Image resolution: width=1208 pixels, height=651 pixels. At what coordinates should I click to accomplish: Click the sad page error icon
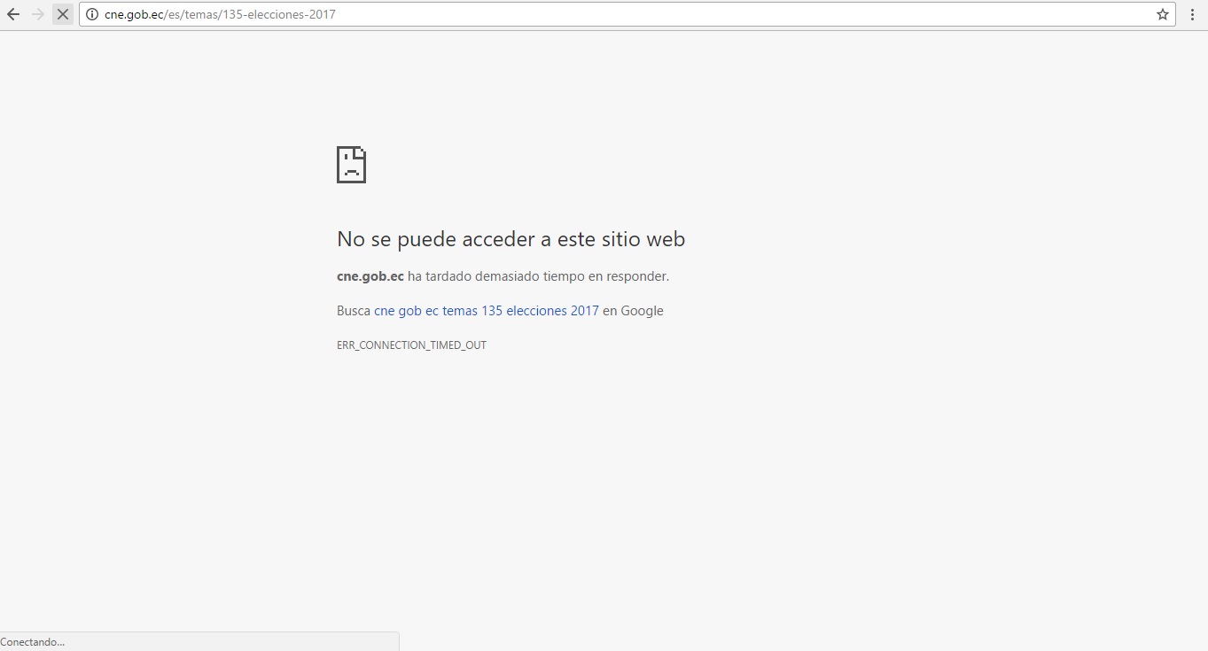click(x=351, y=165)
